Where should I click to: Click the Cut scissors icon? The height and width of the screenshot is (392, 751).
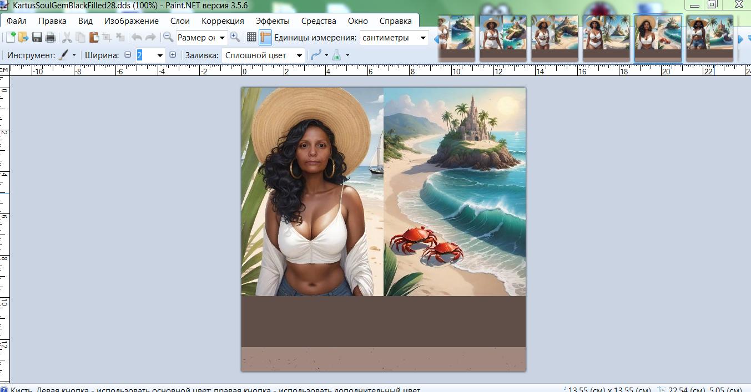(67, 38)
